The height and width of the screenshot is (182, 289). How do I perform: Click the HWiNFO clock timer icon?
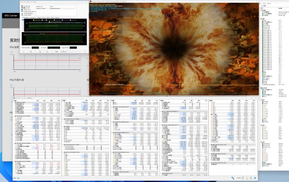(x=243, y=178)
